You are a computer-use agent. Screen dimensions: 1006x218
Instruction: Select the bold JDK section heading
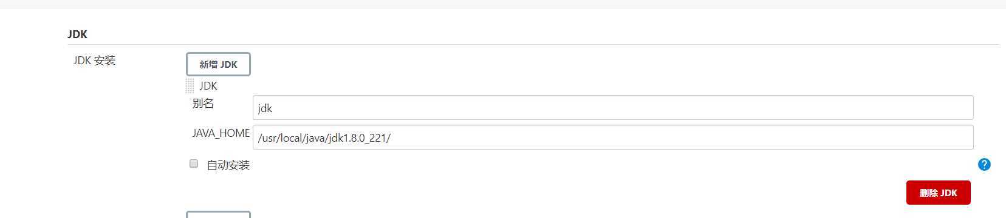[77, 35]
